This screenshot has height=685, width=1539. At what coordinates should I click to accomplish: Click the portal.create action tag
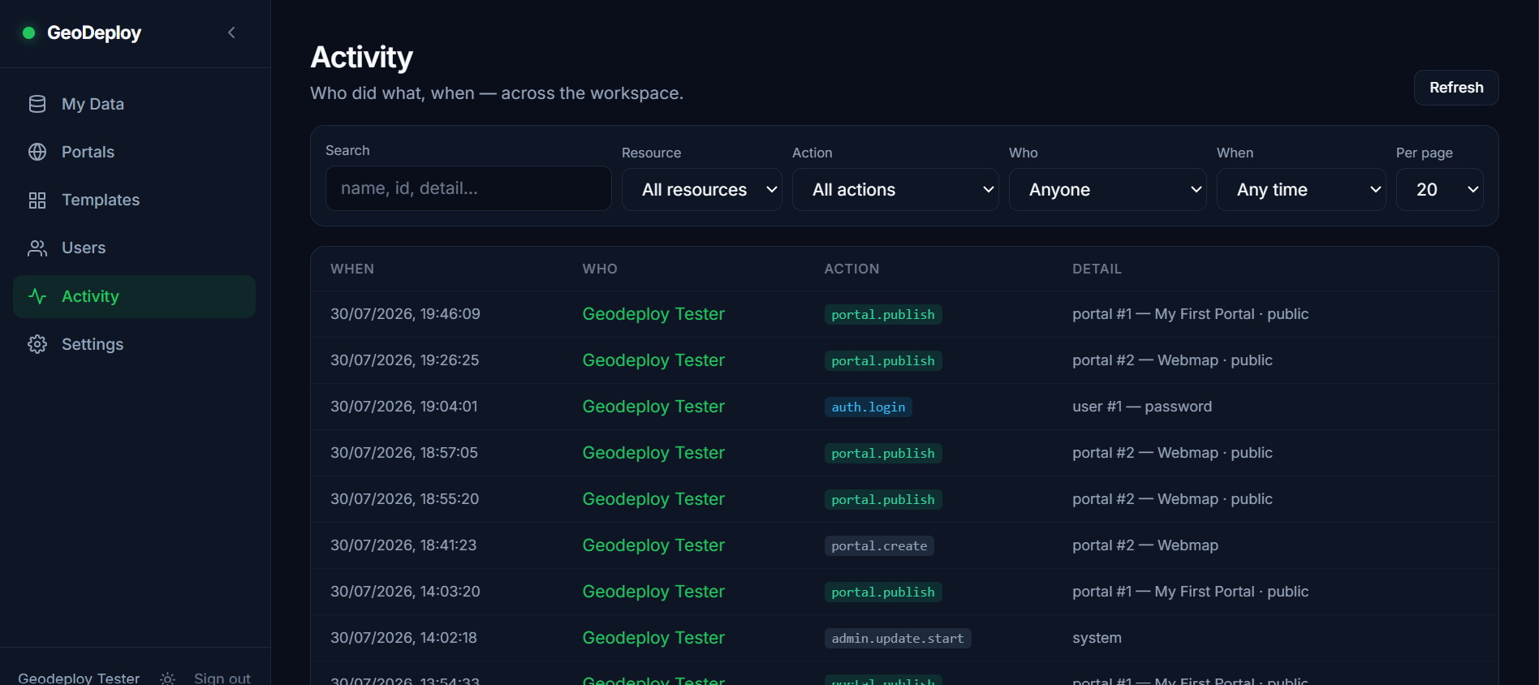[879, 545]
